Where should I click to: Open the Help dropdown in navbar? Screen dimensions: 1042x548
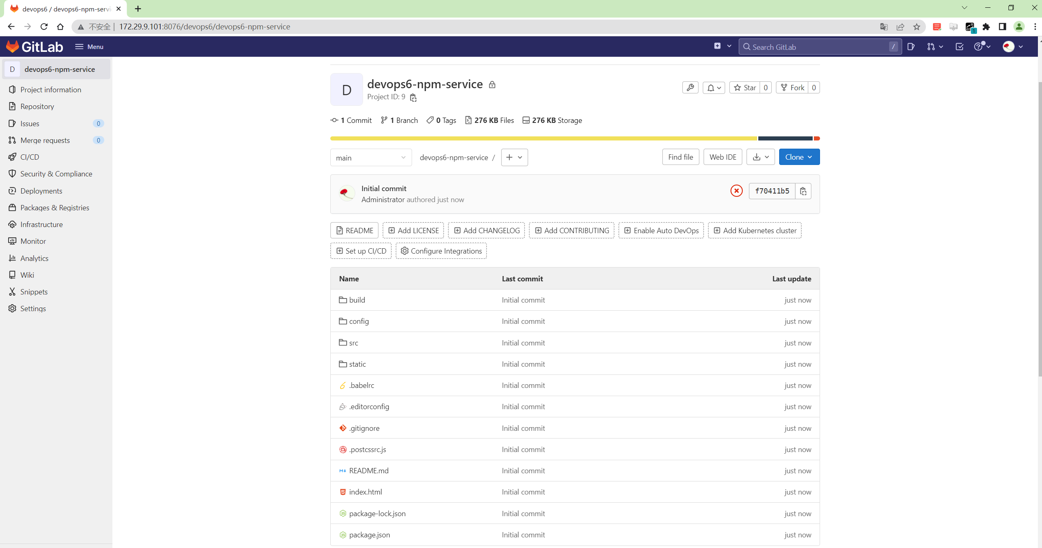click(982, 47)
